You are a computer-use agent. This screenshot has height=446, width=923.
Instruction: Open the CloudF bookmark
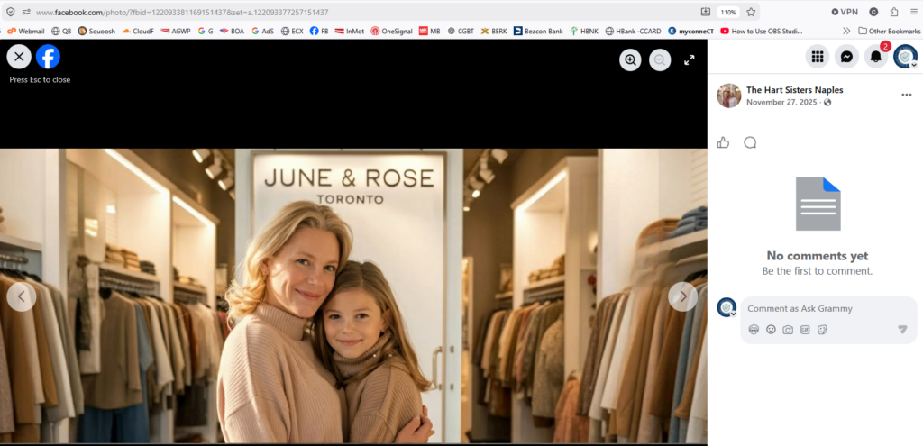click(x=138, y=32)
